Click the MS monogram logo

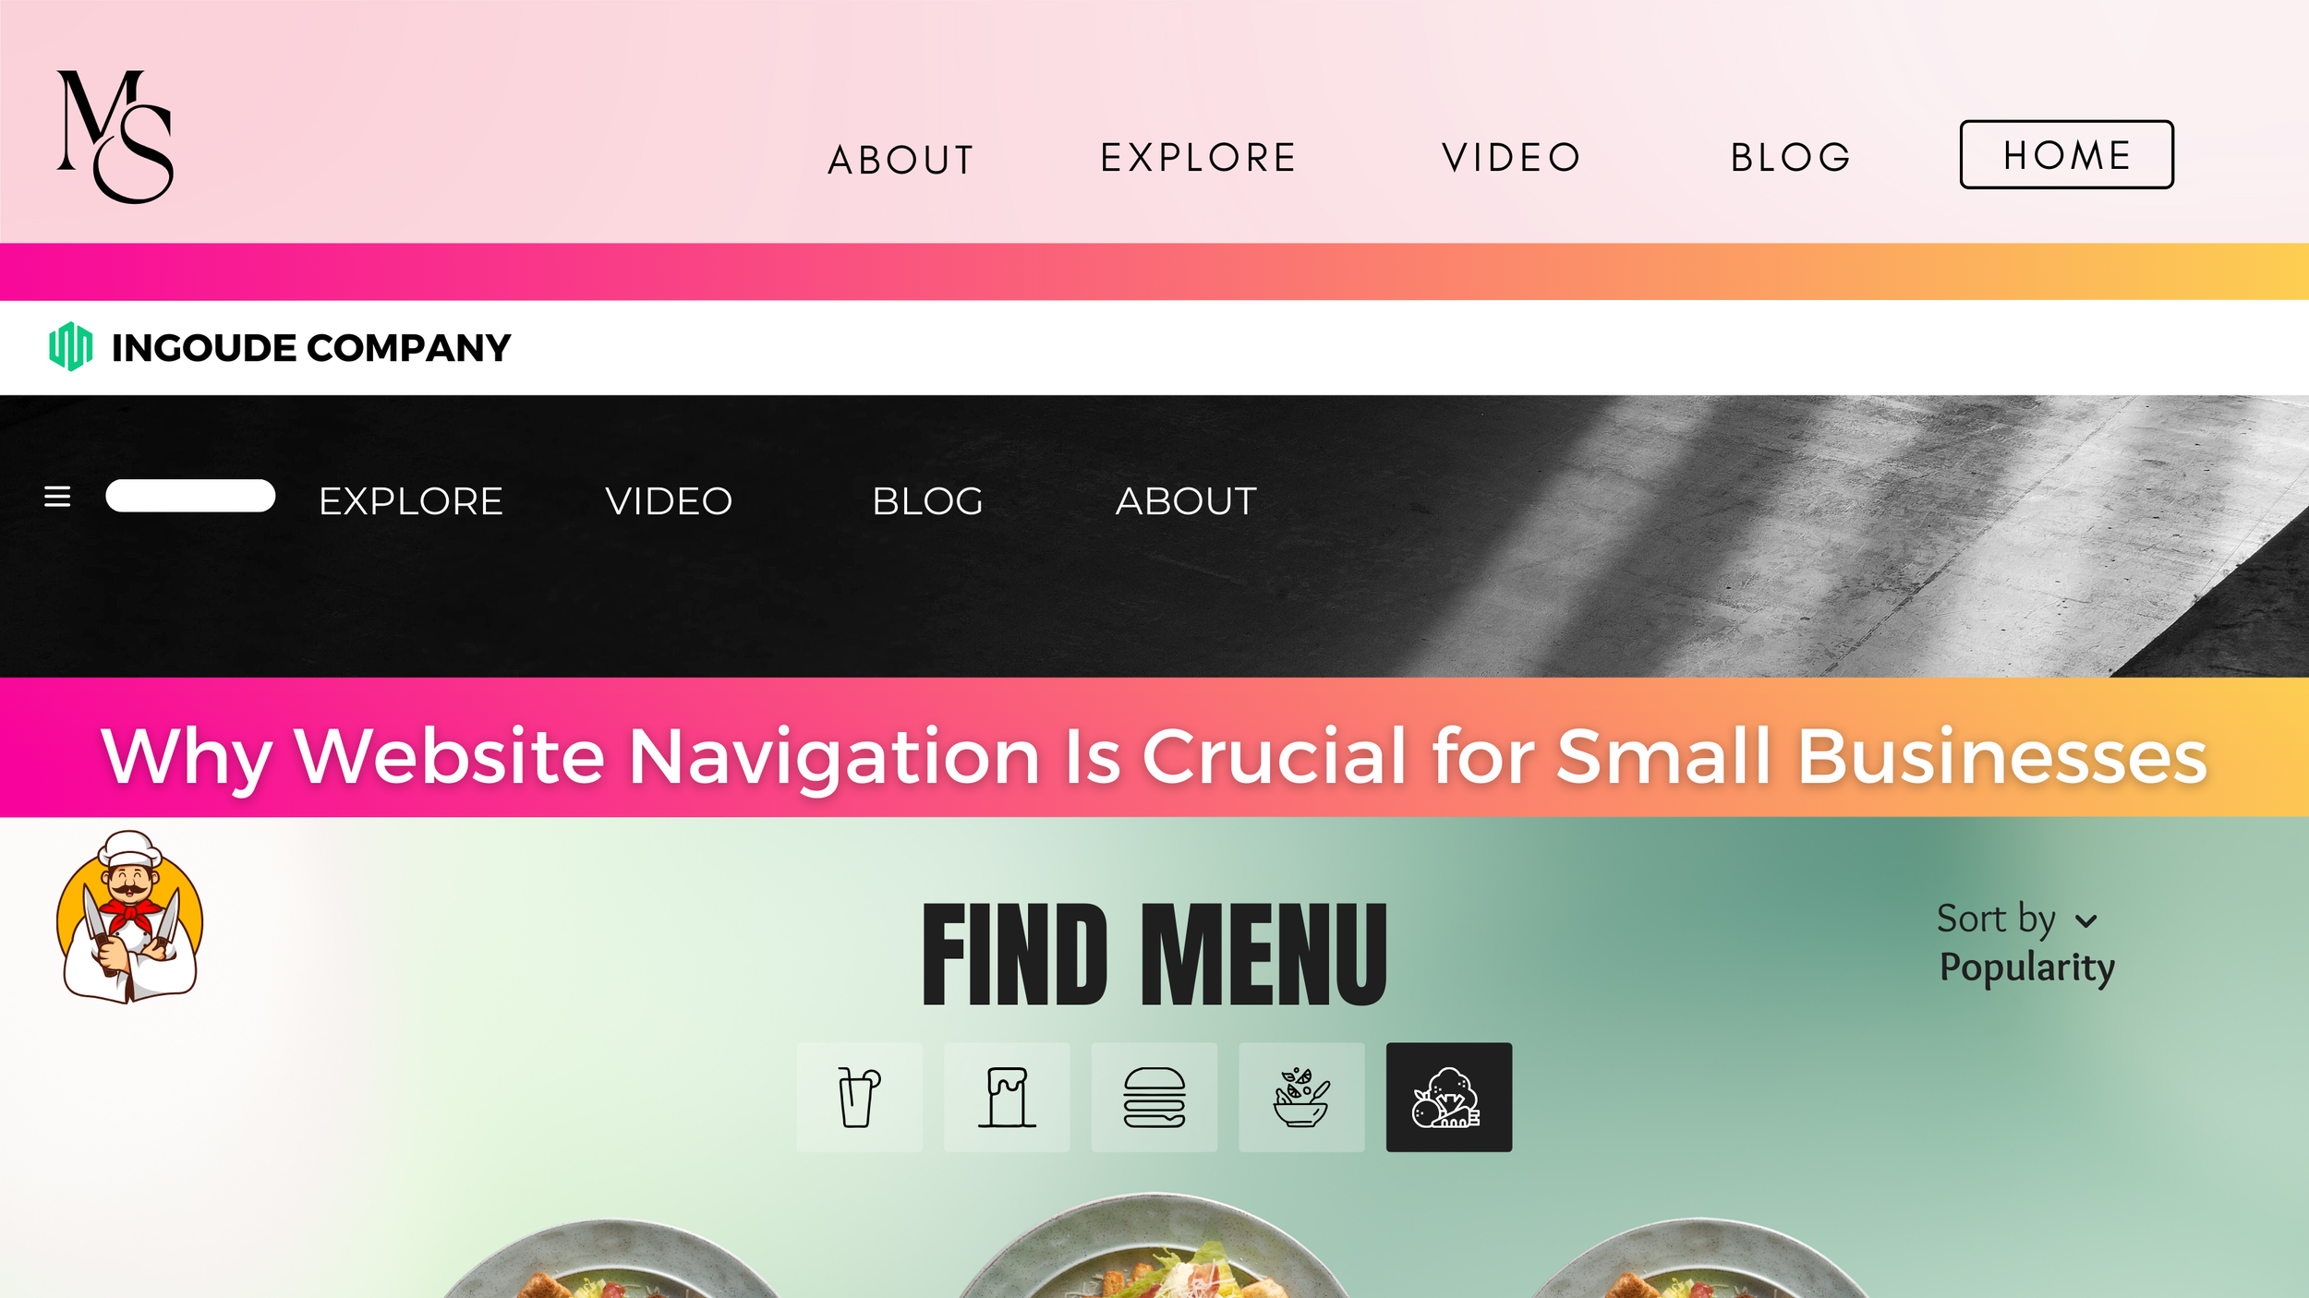115,137
